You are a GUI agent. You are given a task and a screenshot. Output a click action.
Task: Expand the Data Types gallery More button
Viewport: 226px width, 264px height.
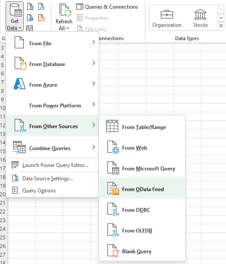coord(221,26)
